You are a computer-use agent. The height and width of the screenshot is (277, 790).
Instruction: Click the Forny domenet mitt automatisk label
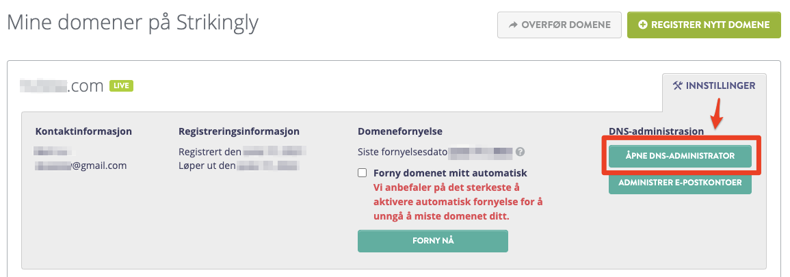450,173
